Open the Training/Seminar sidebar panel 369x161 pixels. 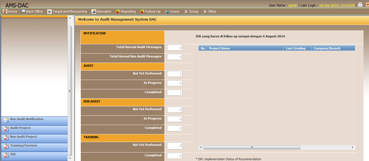click(24, 146)
